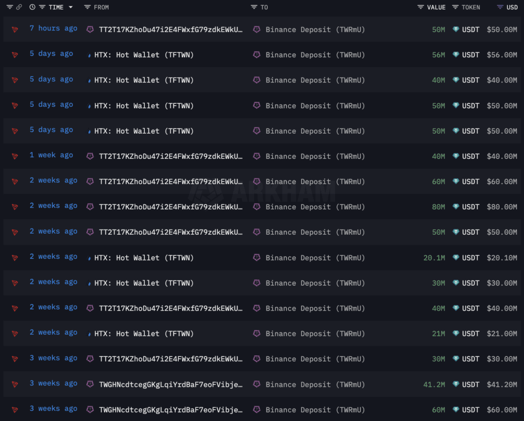Open HTX: Hot Wallet in 56M row
This screenshot has height=421, width=524.
[x=144, y=55]
